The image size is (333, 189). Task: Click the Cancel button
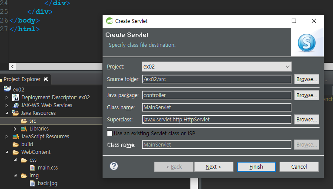299,167
